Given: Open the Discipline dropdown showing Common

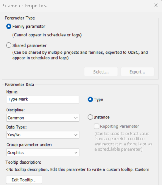Looking at the screenshot, I should click(x=42, y=118).
